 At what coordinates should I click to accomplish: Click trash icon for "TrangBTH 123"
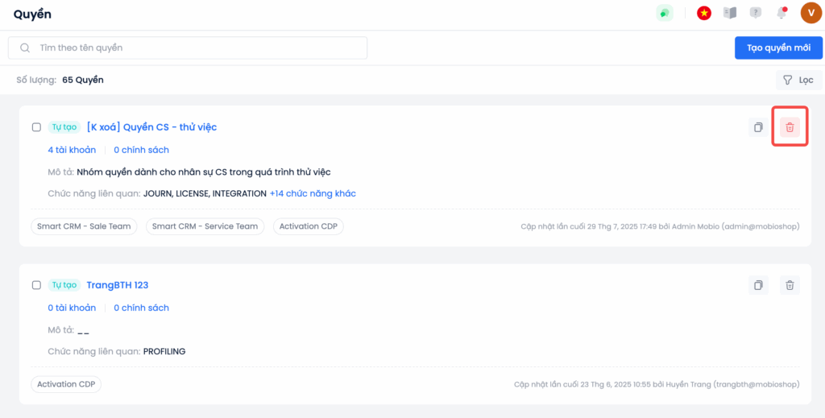point(790,285)
